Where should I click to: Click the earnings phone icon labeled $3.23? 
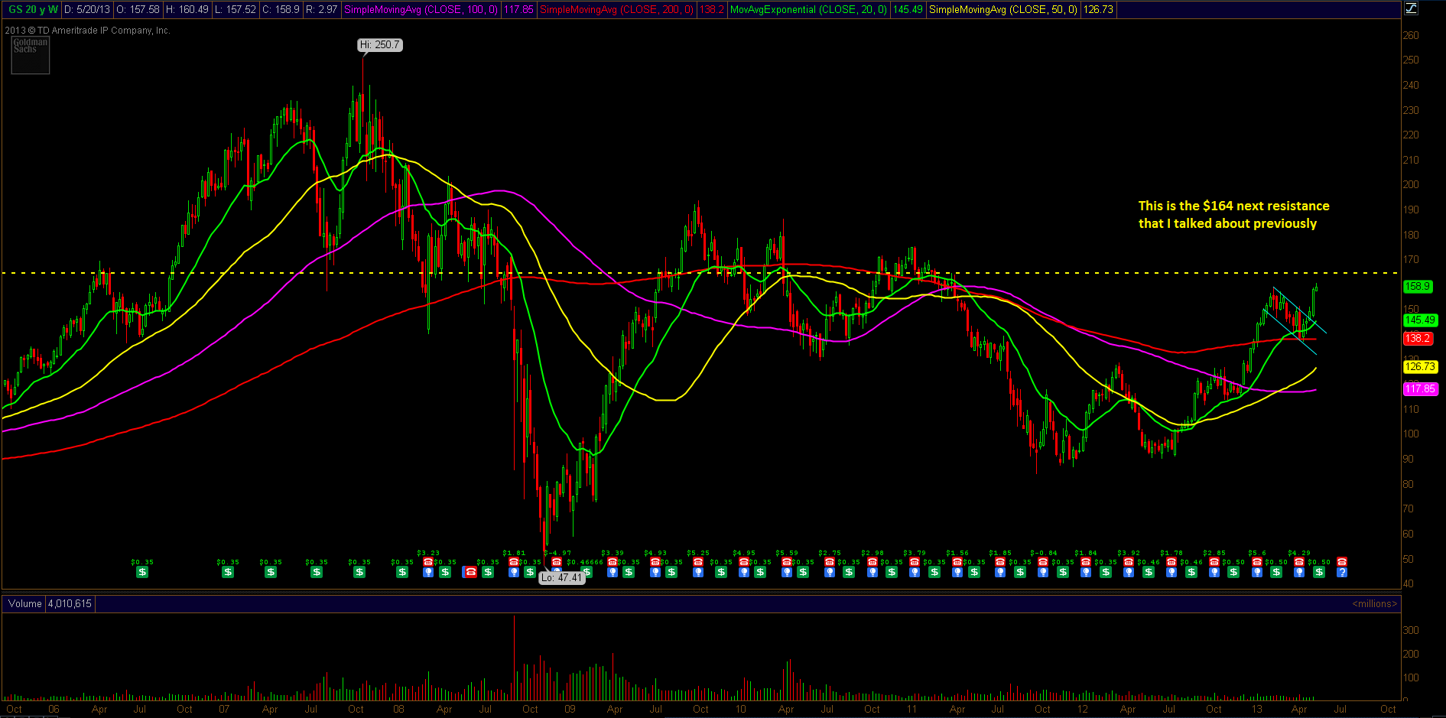coord(428,562)
